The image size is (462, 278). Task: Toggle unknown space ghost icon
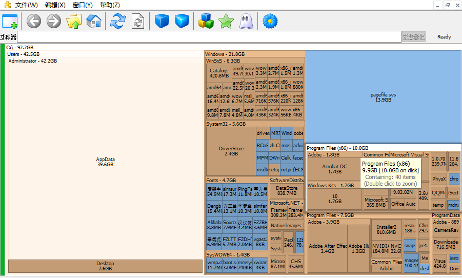pyautogui.click(x=246, y=21)
